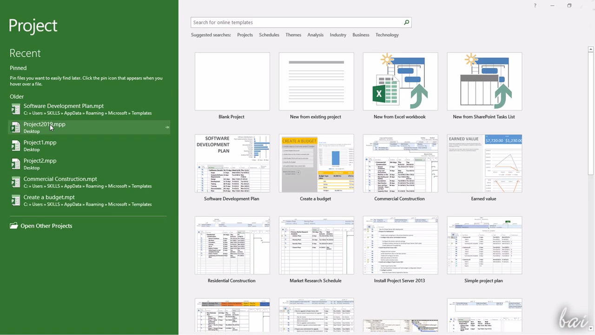Open the Blank Project template
This screenshot has height=335, width=595.
click(x=232, y=81)
